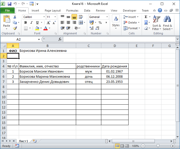
Task: Expand the Name Box dropdown arrow
Action: 39,39
